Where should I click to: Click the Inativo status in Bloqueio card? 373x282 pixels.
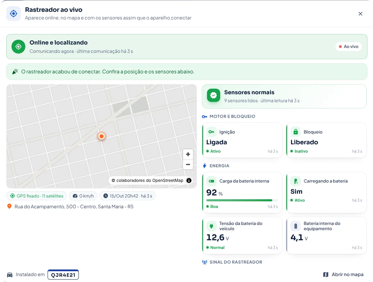(299, 151)
